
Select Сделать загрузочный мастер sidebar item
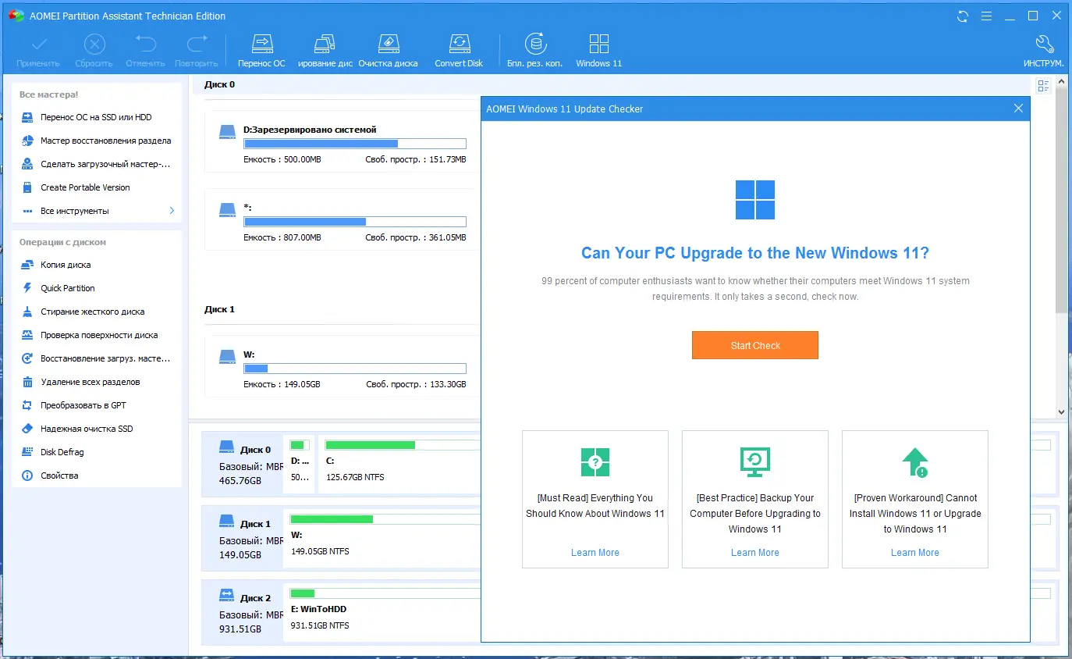[x=97, y=164]
